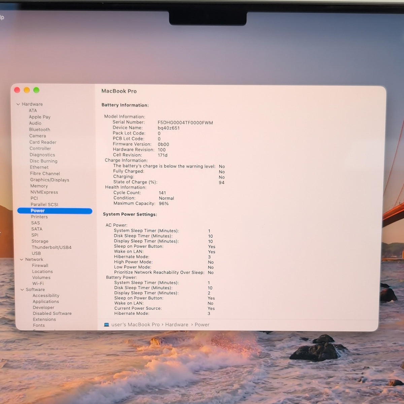
Task: Click Power in the bottom path bar
Action: click(202, 325)
